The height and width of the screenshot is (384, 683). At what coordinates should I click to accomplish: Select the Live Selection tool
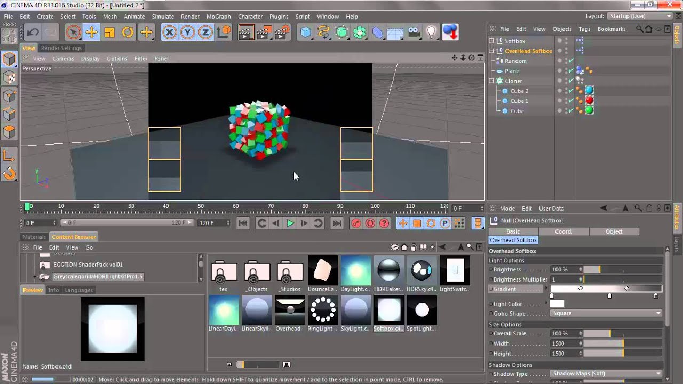coord(73,33)
